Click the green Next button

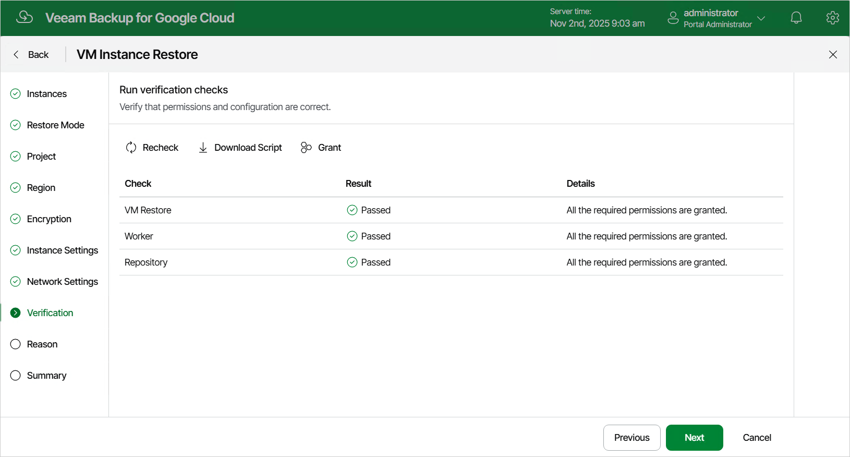point(695,438)
